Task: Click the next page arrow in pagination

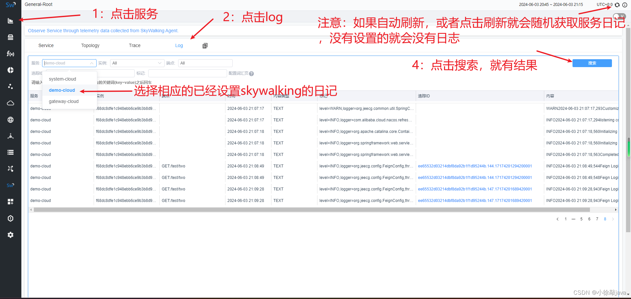Action: pos(613,219)
